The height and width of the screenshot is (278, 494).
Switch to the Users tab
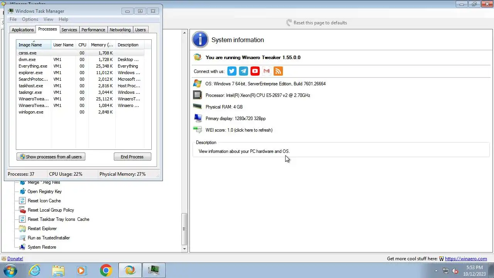[x=140, y=30]
